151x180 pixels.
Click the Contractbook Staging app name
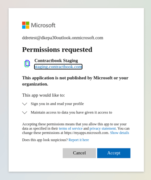[56, 60]
